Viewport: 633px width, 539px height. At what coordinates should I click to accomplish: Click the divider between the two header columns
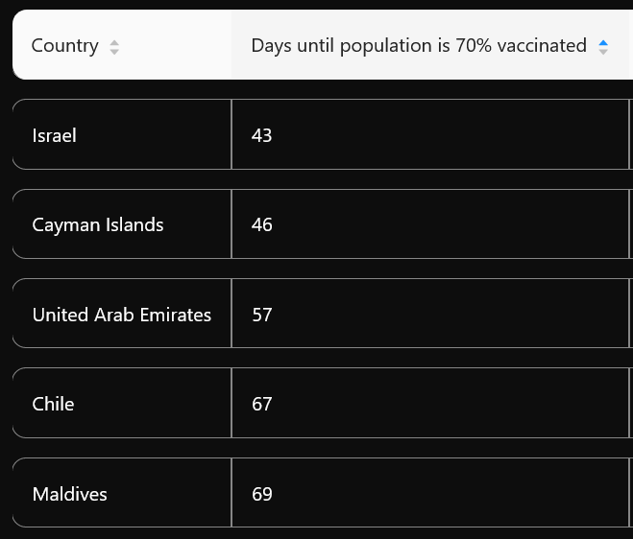click(231, 45)
